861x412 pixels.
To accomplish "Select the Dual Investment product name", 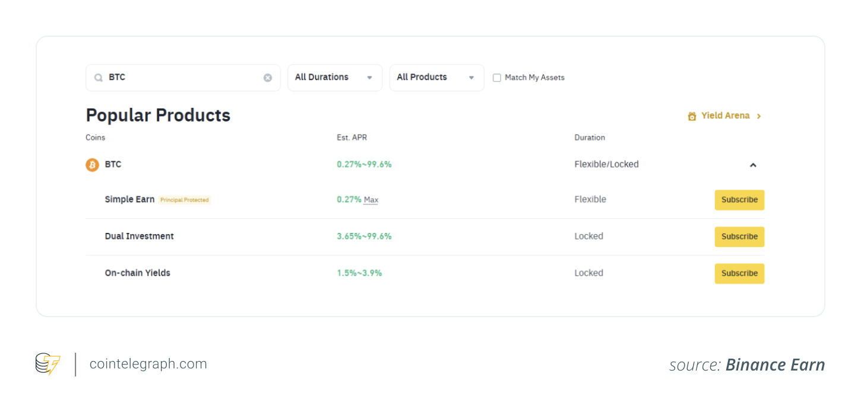I will click(139, 236).
